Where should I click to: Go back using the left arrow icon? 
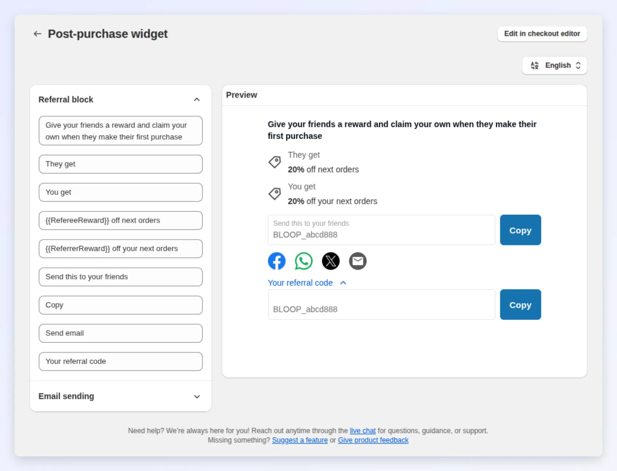pyautogui.click(x=37, y=34)
